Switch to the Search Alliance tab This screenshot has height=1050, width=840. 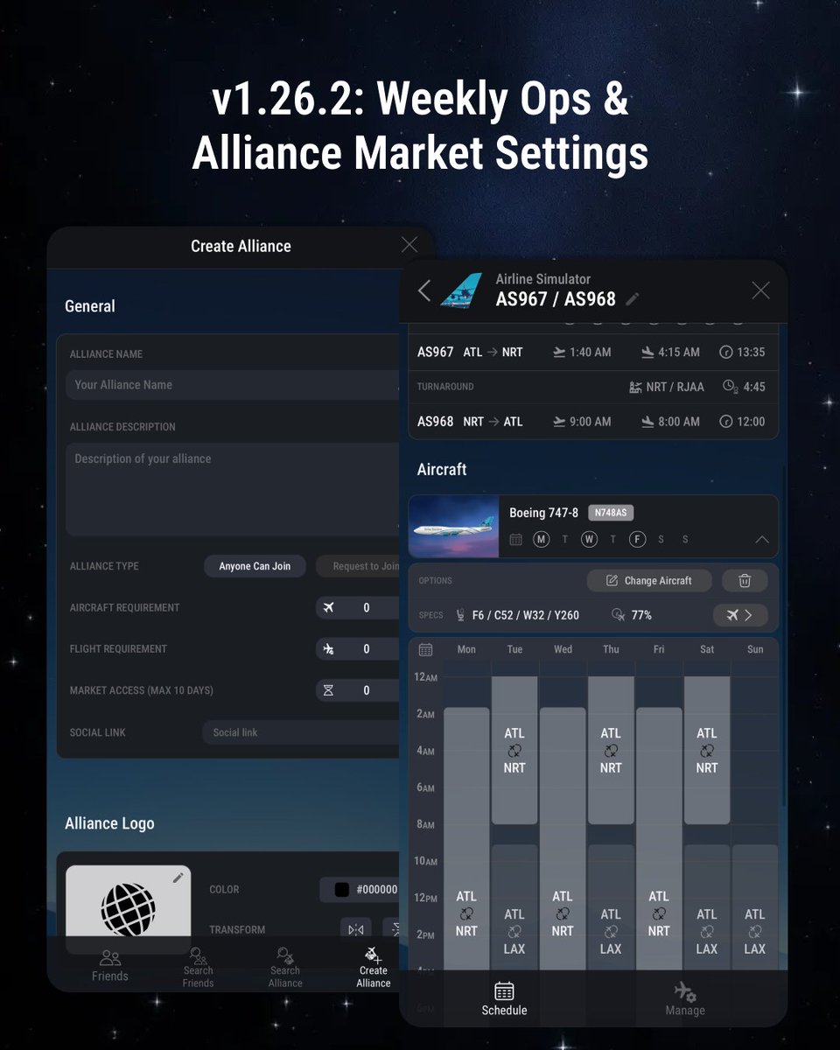click(285, 968)
